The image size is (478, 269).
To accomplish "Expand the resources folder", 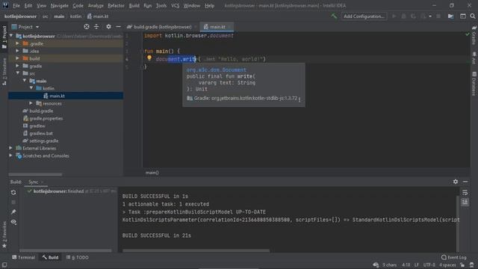I will click(31, 103).
